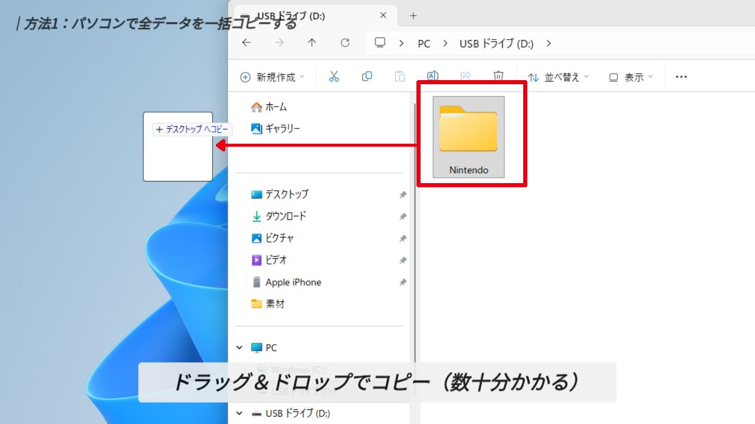Open Apple iPhone in the sidebar

(293, 282)
